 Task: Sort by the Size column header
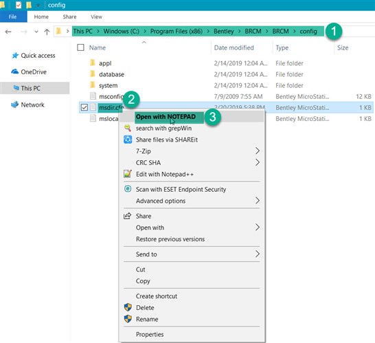(343, 47)
